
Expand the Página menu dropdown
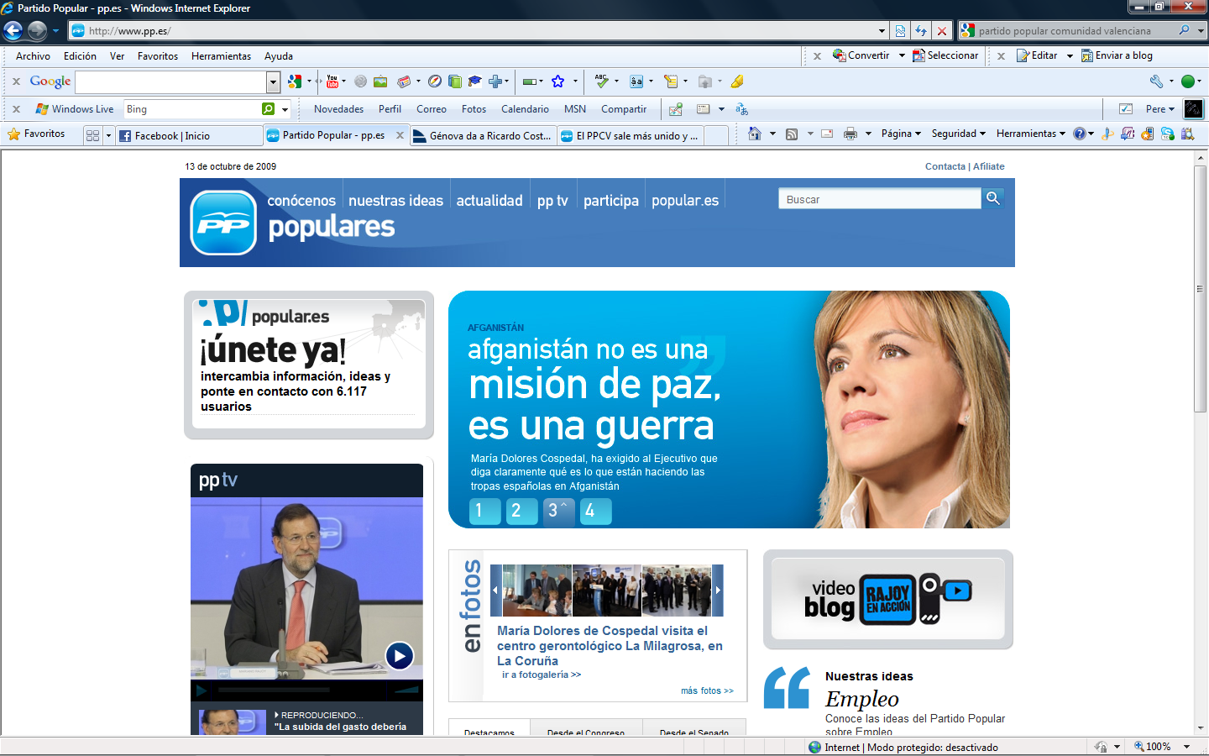point(918,134)
